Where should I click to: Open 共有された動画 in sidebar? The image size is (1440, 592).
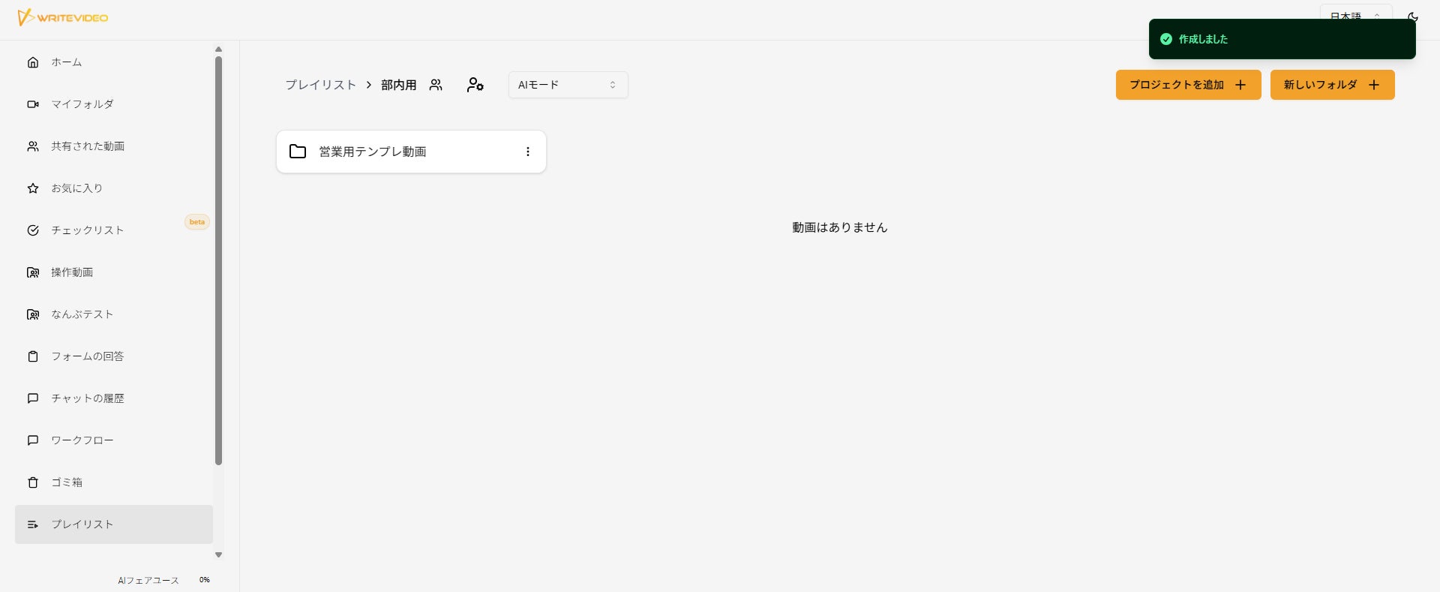pyautogui.click(x=114, y=146)
